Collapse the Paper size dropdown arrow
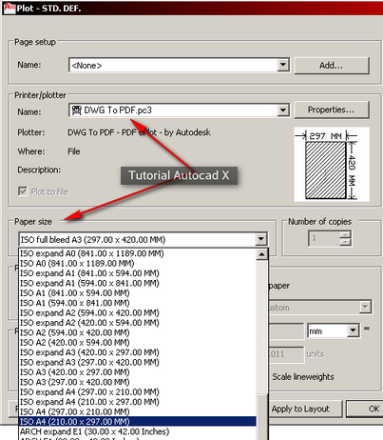This screenshot has width=383, height=440. [261, 239]
